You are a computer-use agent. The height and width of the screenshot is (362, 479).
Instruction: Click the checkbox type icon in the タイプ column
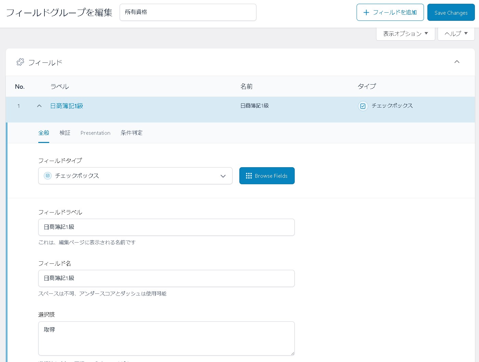363,106
